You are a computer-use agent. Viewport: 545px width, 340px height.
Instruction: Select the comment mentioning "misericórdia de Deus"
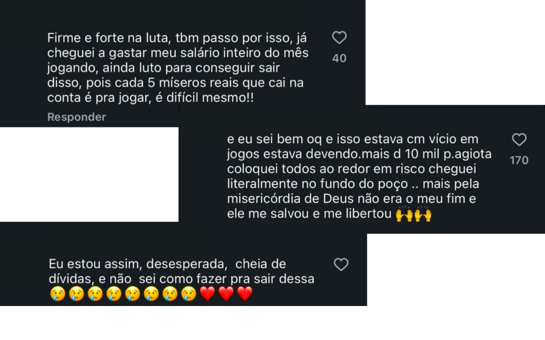(x=359, y=176)
